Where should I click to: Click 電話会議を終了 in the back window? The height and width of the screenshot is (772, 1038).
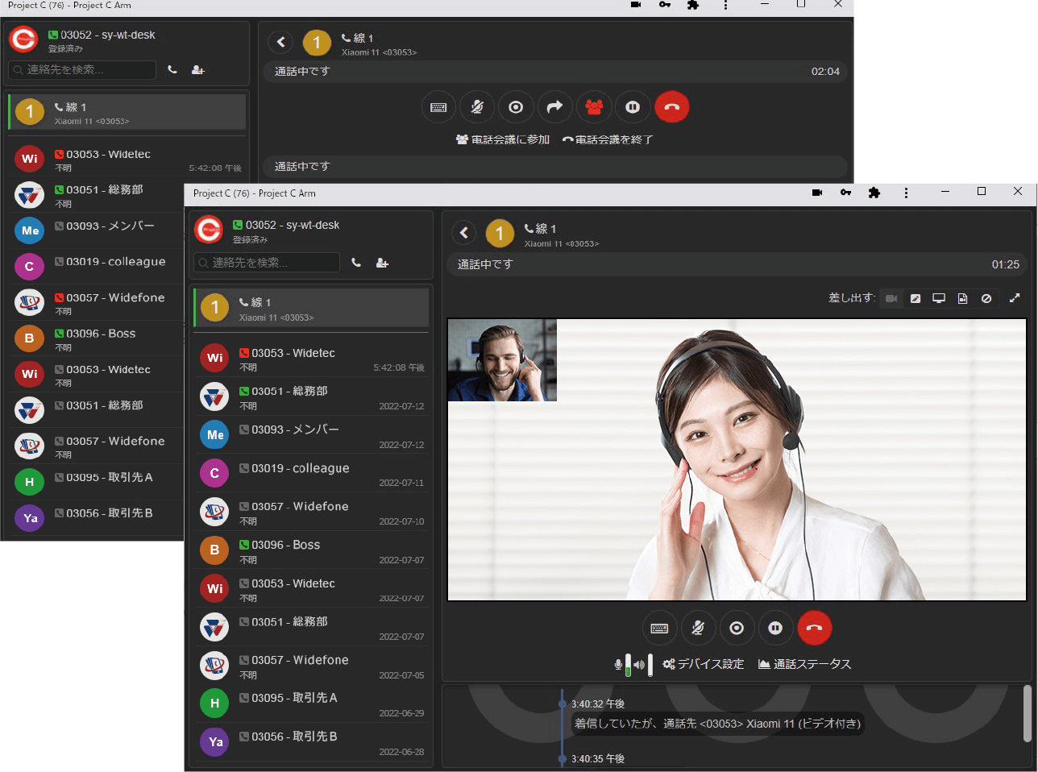pyautogui.click(x=608, y=139)
